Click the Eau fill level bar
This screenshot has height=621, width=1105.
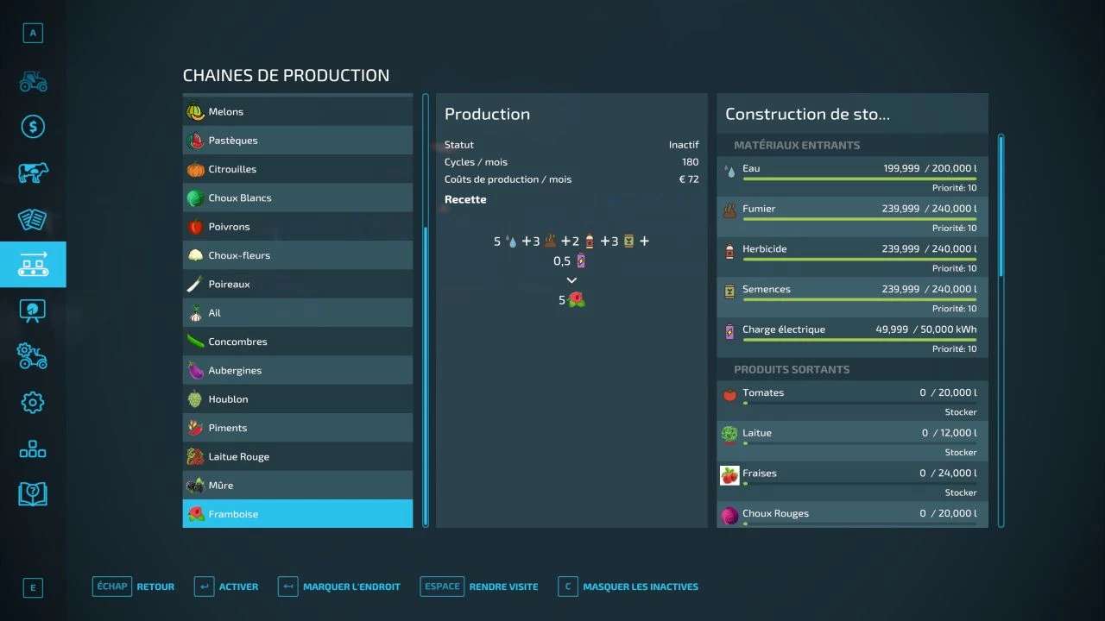850,179
